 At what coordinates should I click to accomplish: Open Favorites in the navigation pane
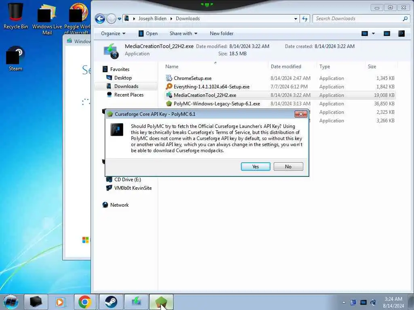[120, 69]
